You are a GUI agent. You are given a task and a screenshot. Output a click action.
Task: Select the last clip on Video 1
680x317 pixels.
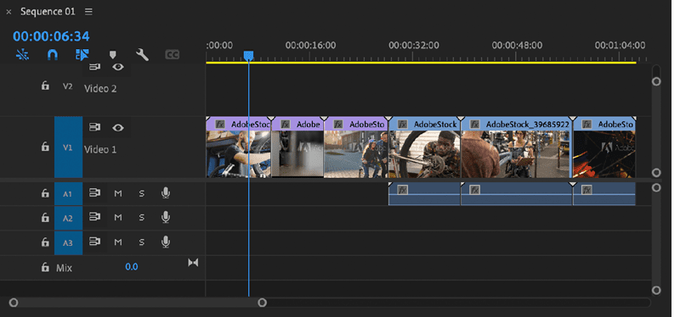604,147
